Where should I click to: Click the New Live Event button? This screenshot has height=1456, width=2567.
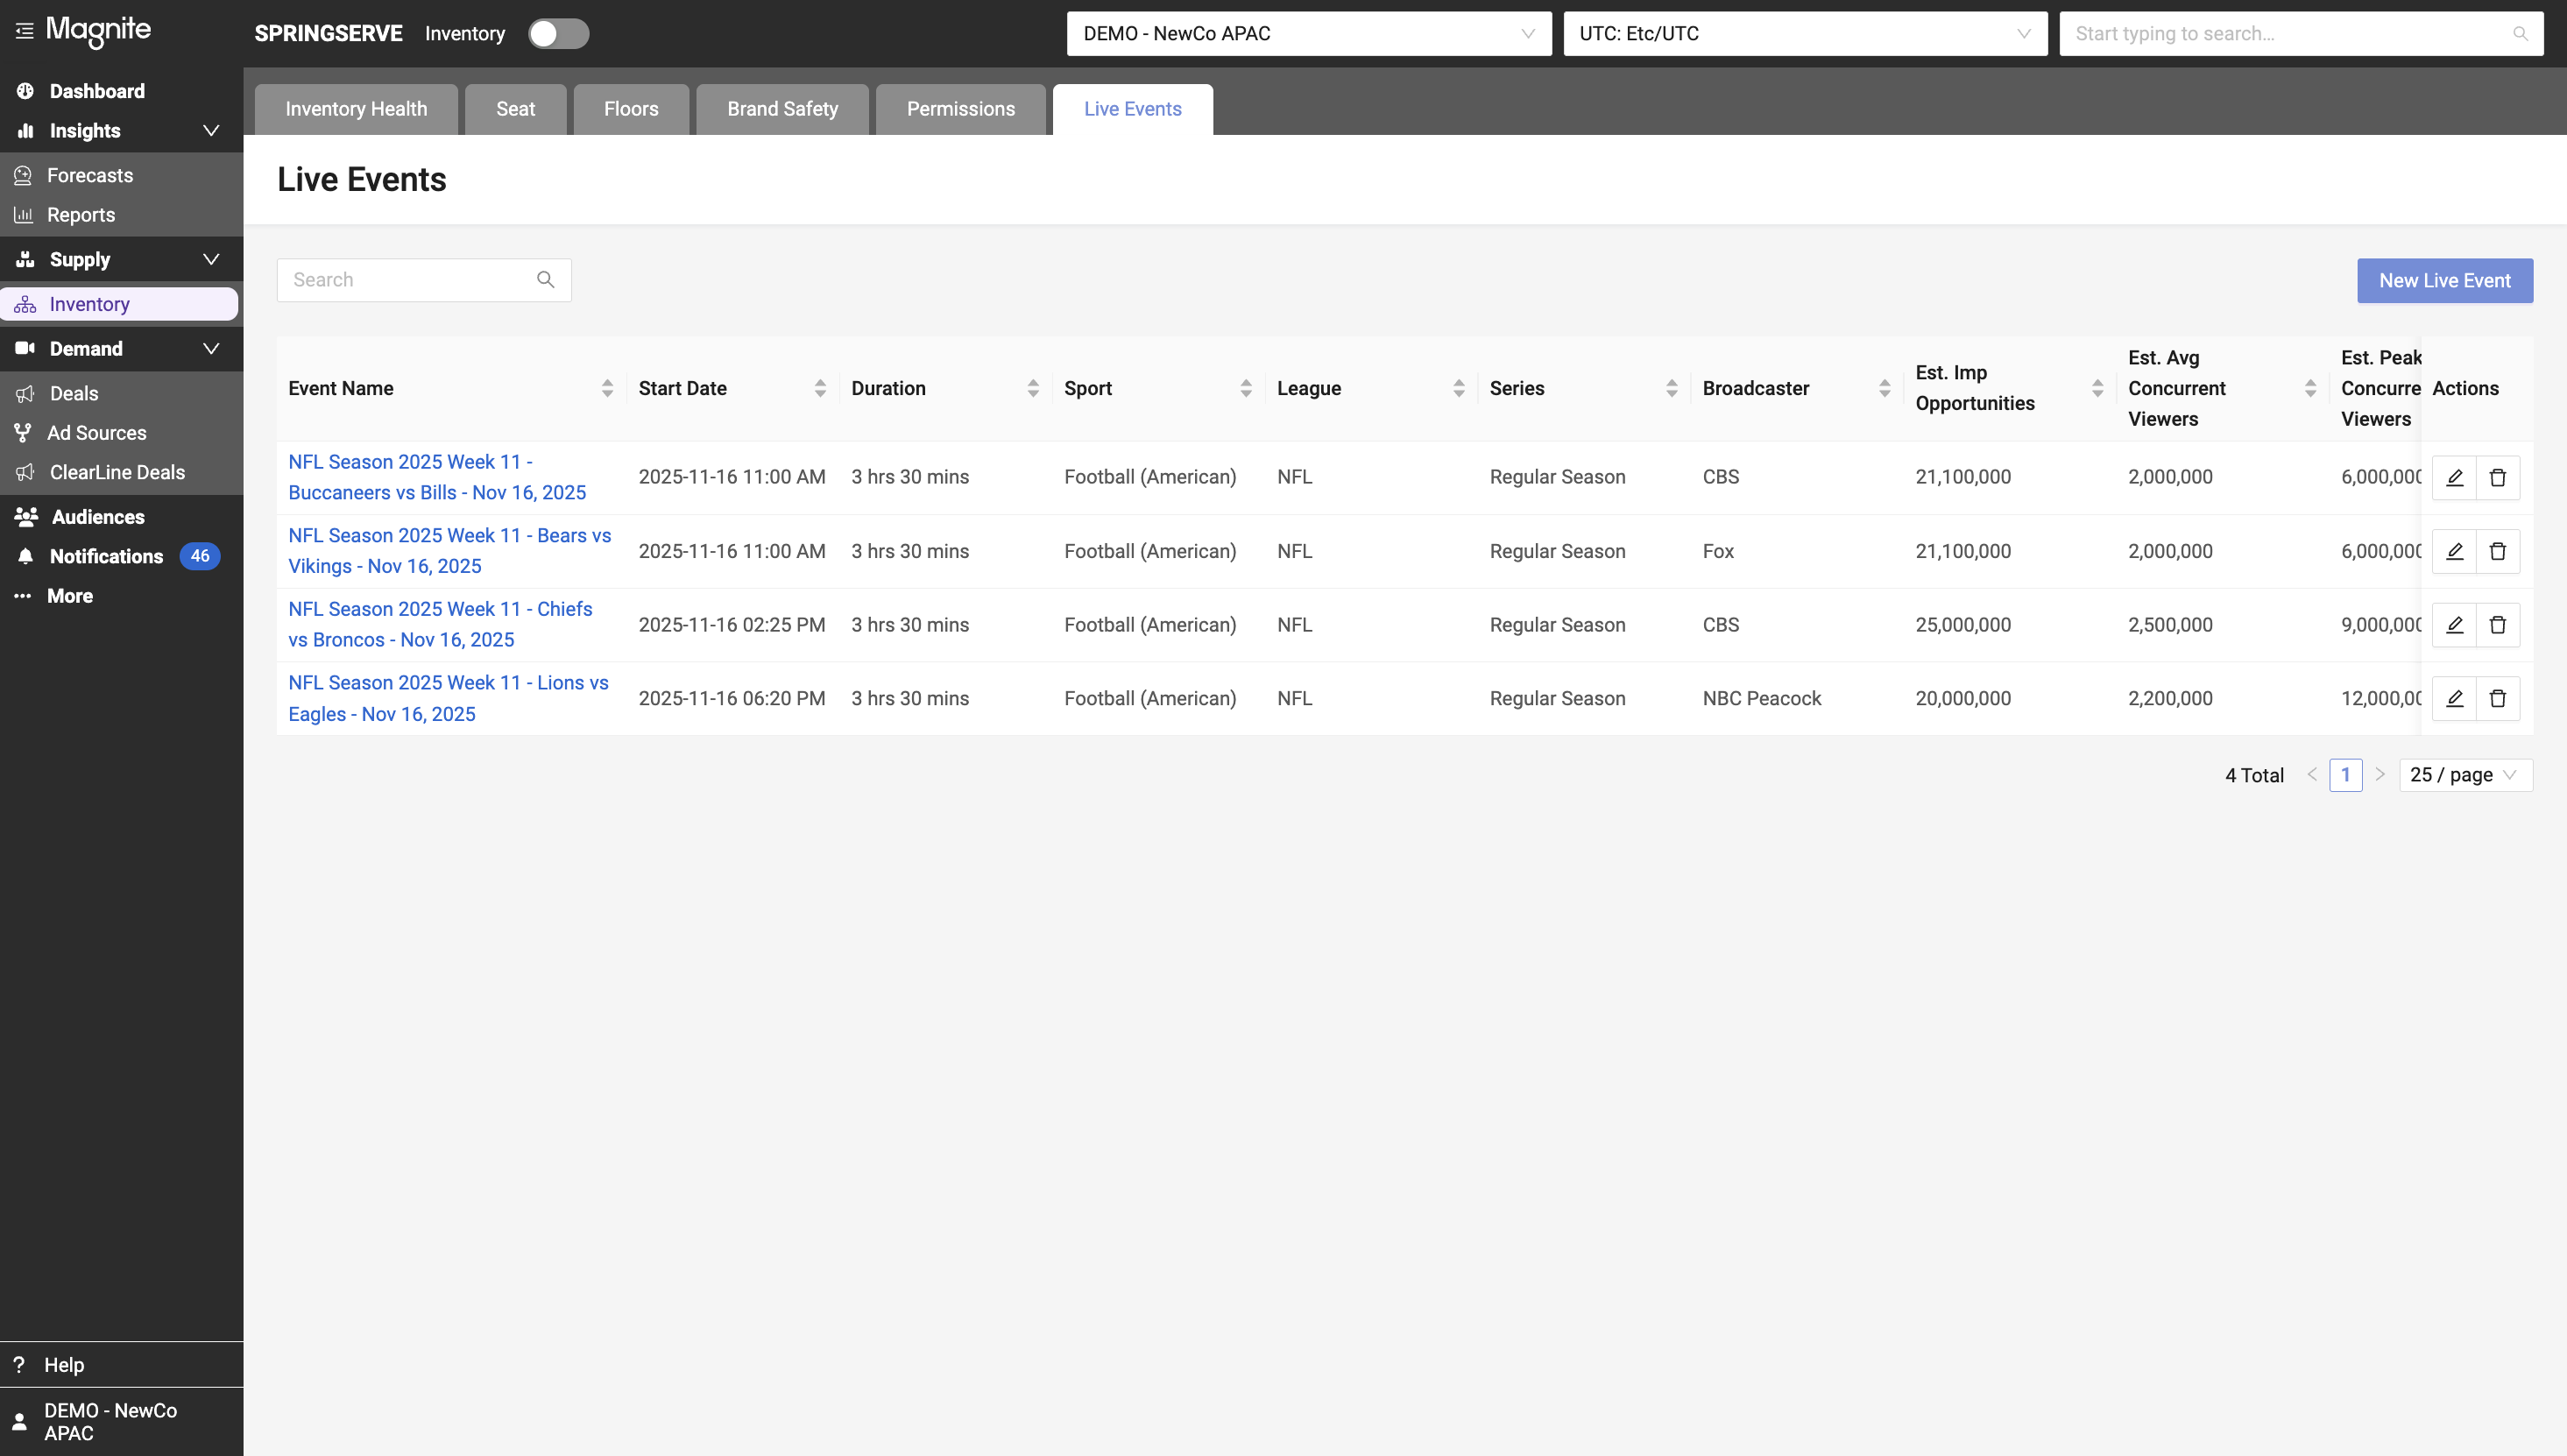tap(2444, 281)
